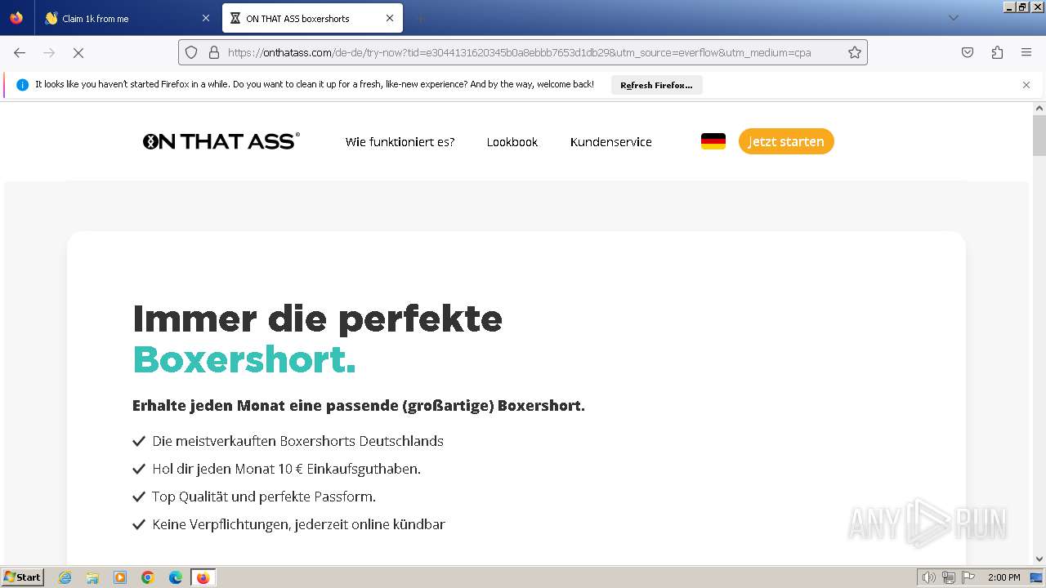Screen dimensions: 1046x588
Task: Open the network tray icon
Action: pyautogui.click(x=949, y=577)
